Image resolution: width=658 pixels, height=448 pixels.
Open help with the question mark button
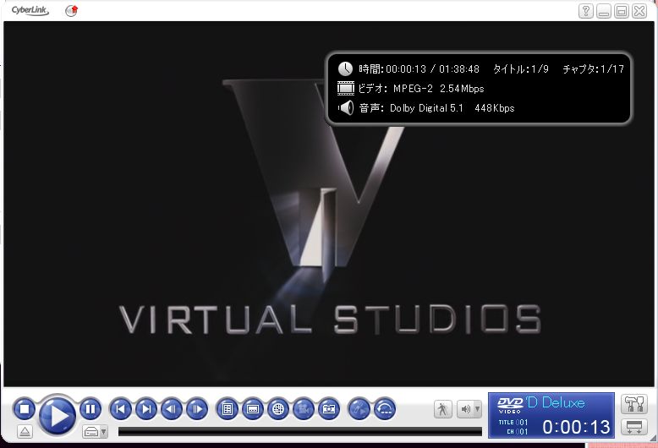(x=586, y=11)
